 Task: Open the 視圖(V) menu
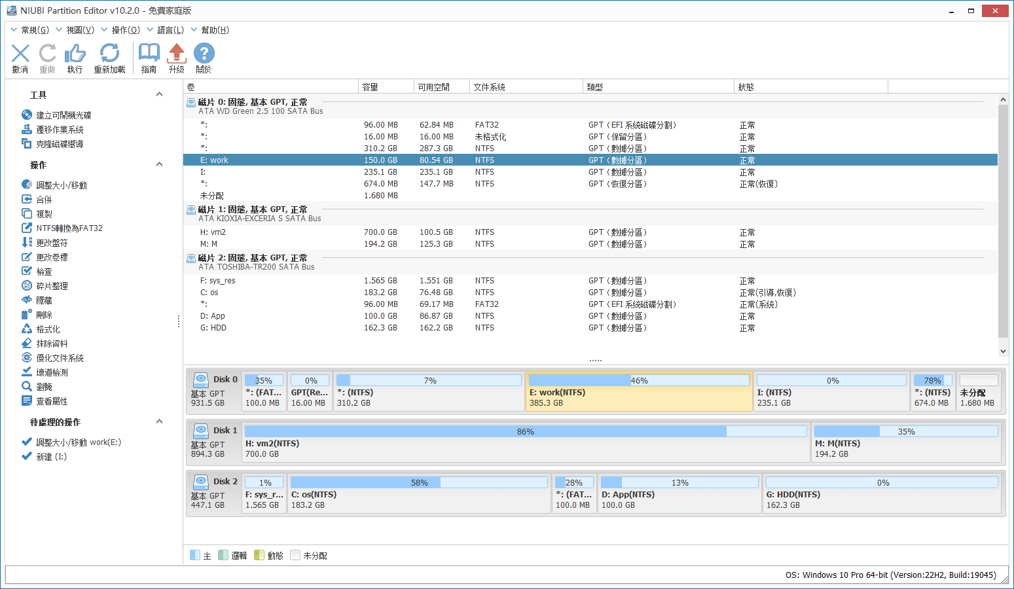[80, 30]
